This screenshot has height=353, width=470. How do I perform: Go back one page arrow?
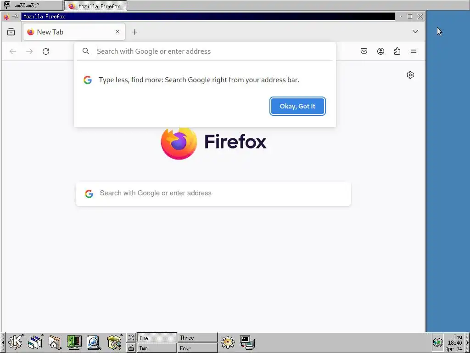tap(13, 51)
